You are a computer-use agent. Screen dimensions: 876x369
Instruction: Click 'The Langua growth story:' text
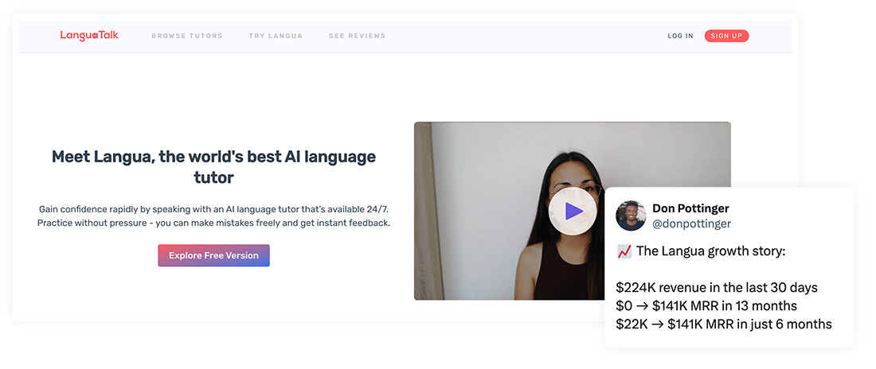(711, 251)
